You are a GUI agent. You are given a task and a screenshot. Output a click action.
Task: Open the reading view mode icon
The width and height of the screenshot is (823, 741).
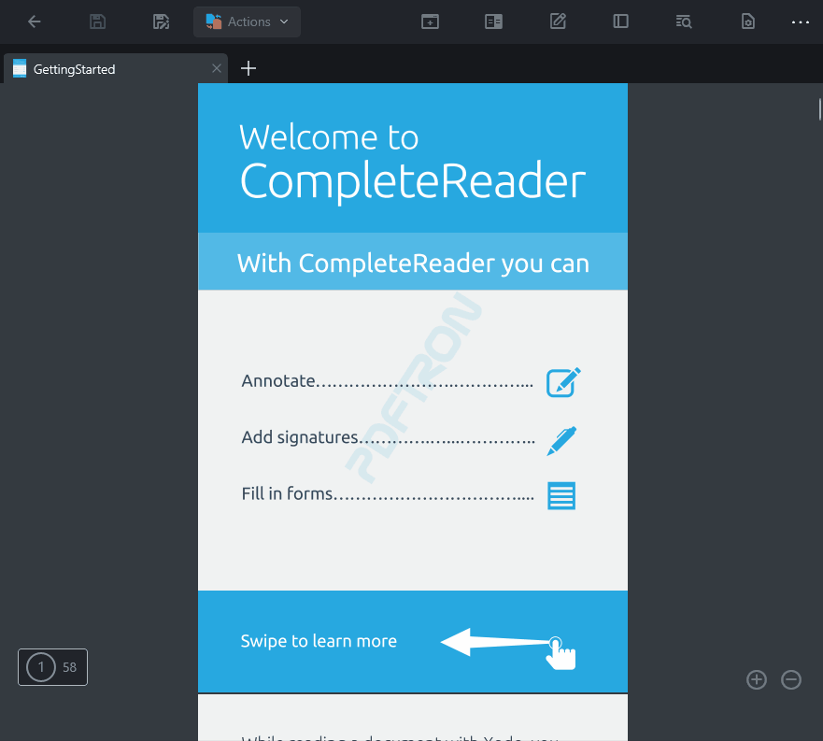[494, 21]
